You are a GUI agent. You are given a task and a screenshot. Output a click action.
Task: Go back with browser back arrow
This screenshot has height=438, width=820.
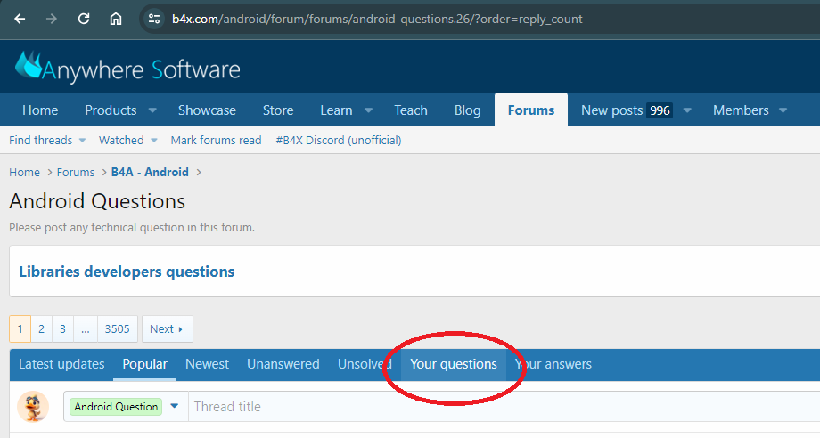point(20,20)
